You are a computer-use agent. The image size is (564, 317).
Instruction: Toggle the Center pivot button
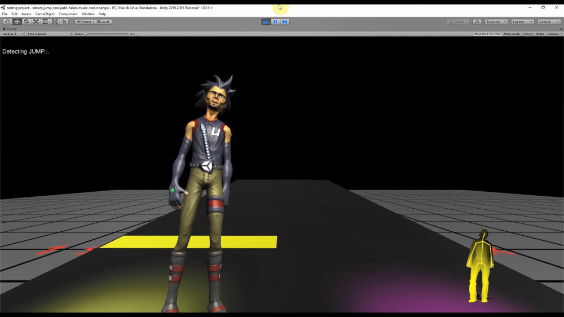pyautogui.click(x=84, y=21)
